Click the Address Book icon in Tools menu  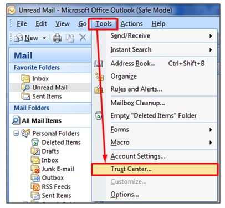click(99, 63)
